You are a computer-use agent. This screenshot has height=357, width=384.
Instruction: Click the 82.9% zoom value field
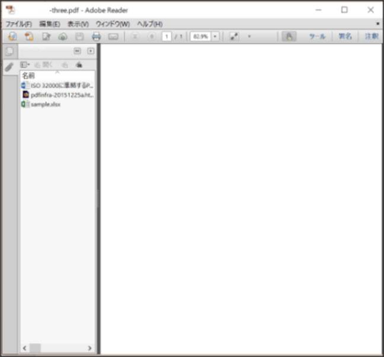[200, 37]
